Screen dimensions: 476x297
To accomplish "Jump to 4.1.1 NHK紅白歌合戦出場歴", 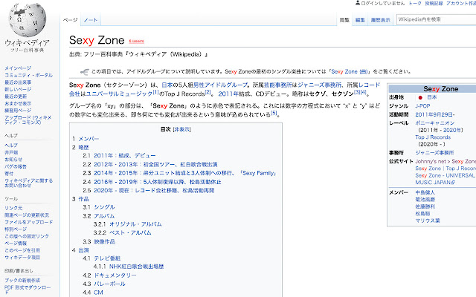I will tap(136, 267).
